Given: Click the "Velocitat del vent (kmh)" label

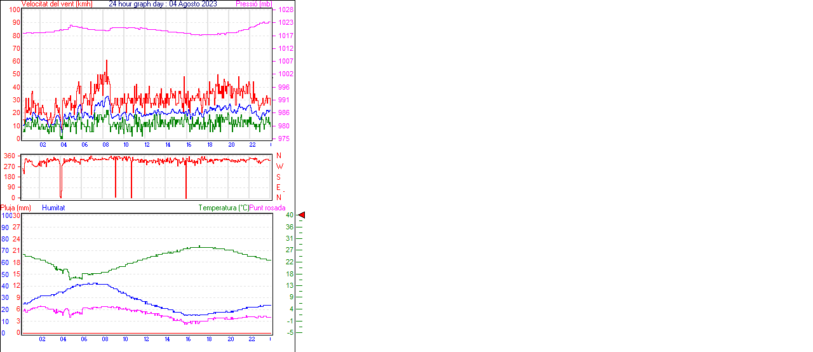Looking at the screenshot, I should pos(57,4).
